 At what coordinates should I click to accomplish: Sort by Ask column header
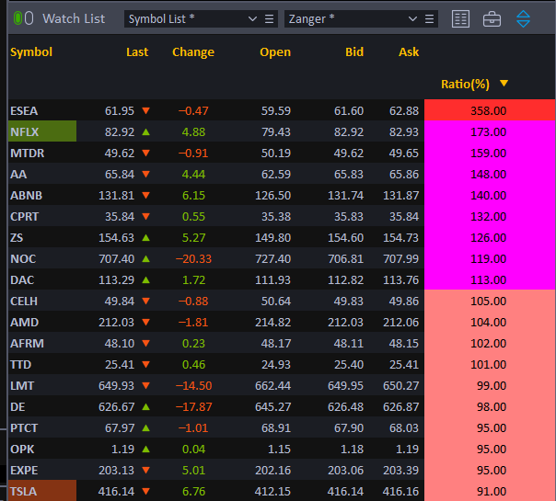coord(409,52)
